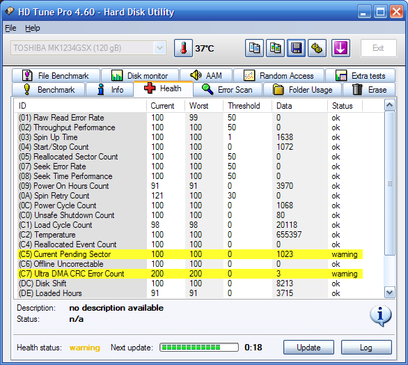Click the 37°C temperature reading
The width and height of the screenshot is (408, 365).
205,49
